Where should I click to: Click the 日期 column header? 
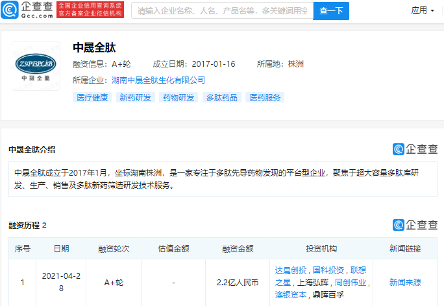(61, 248)
